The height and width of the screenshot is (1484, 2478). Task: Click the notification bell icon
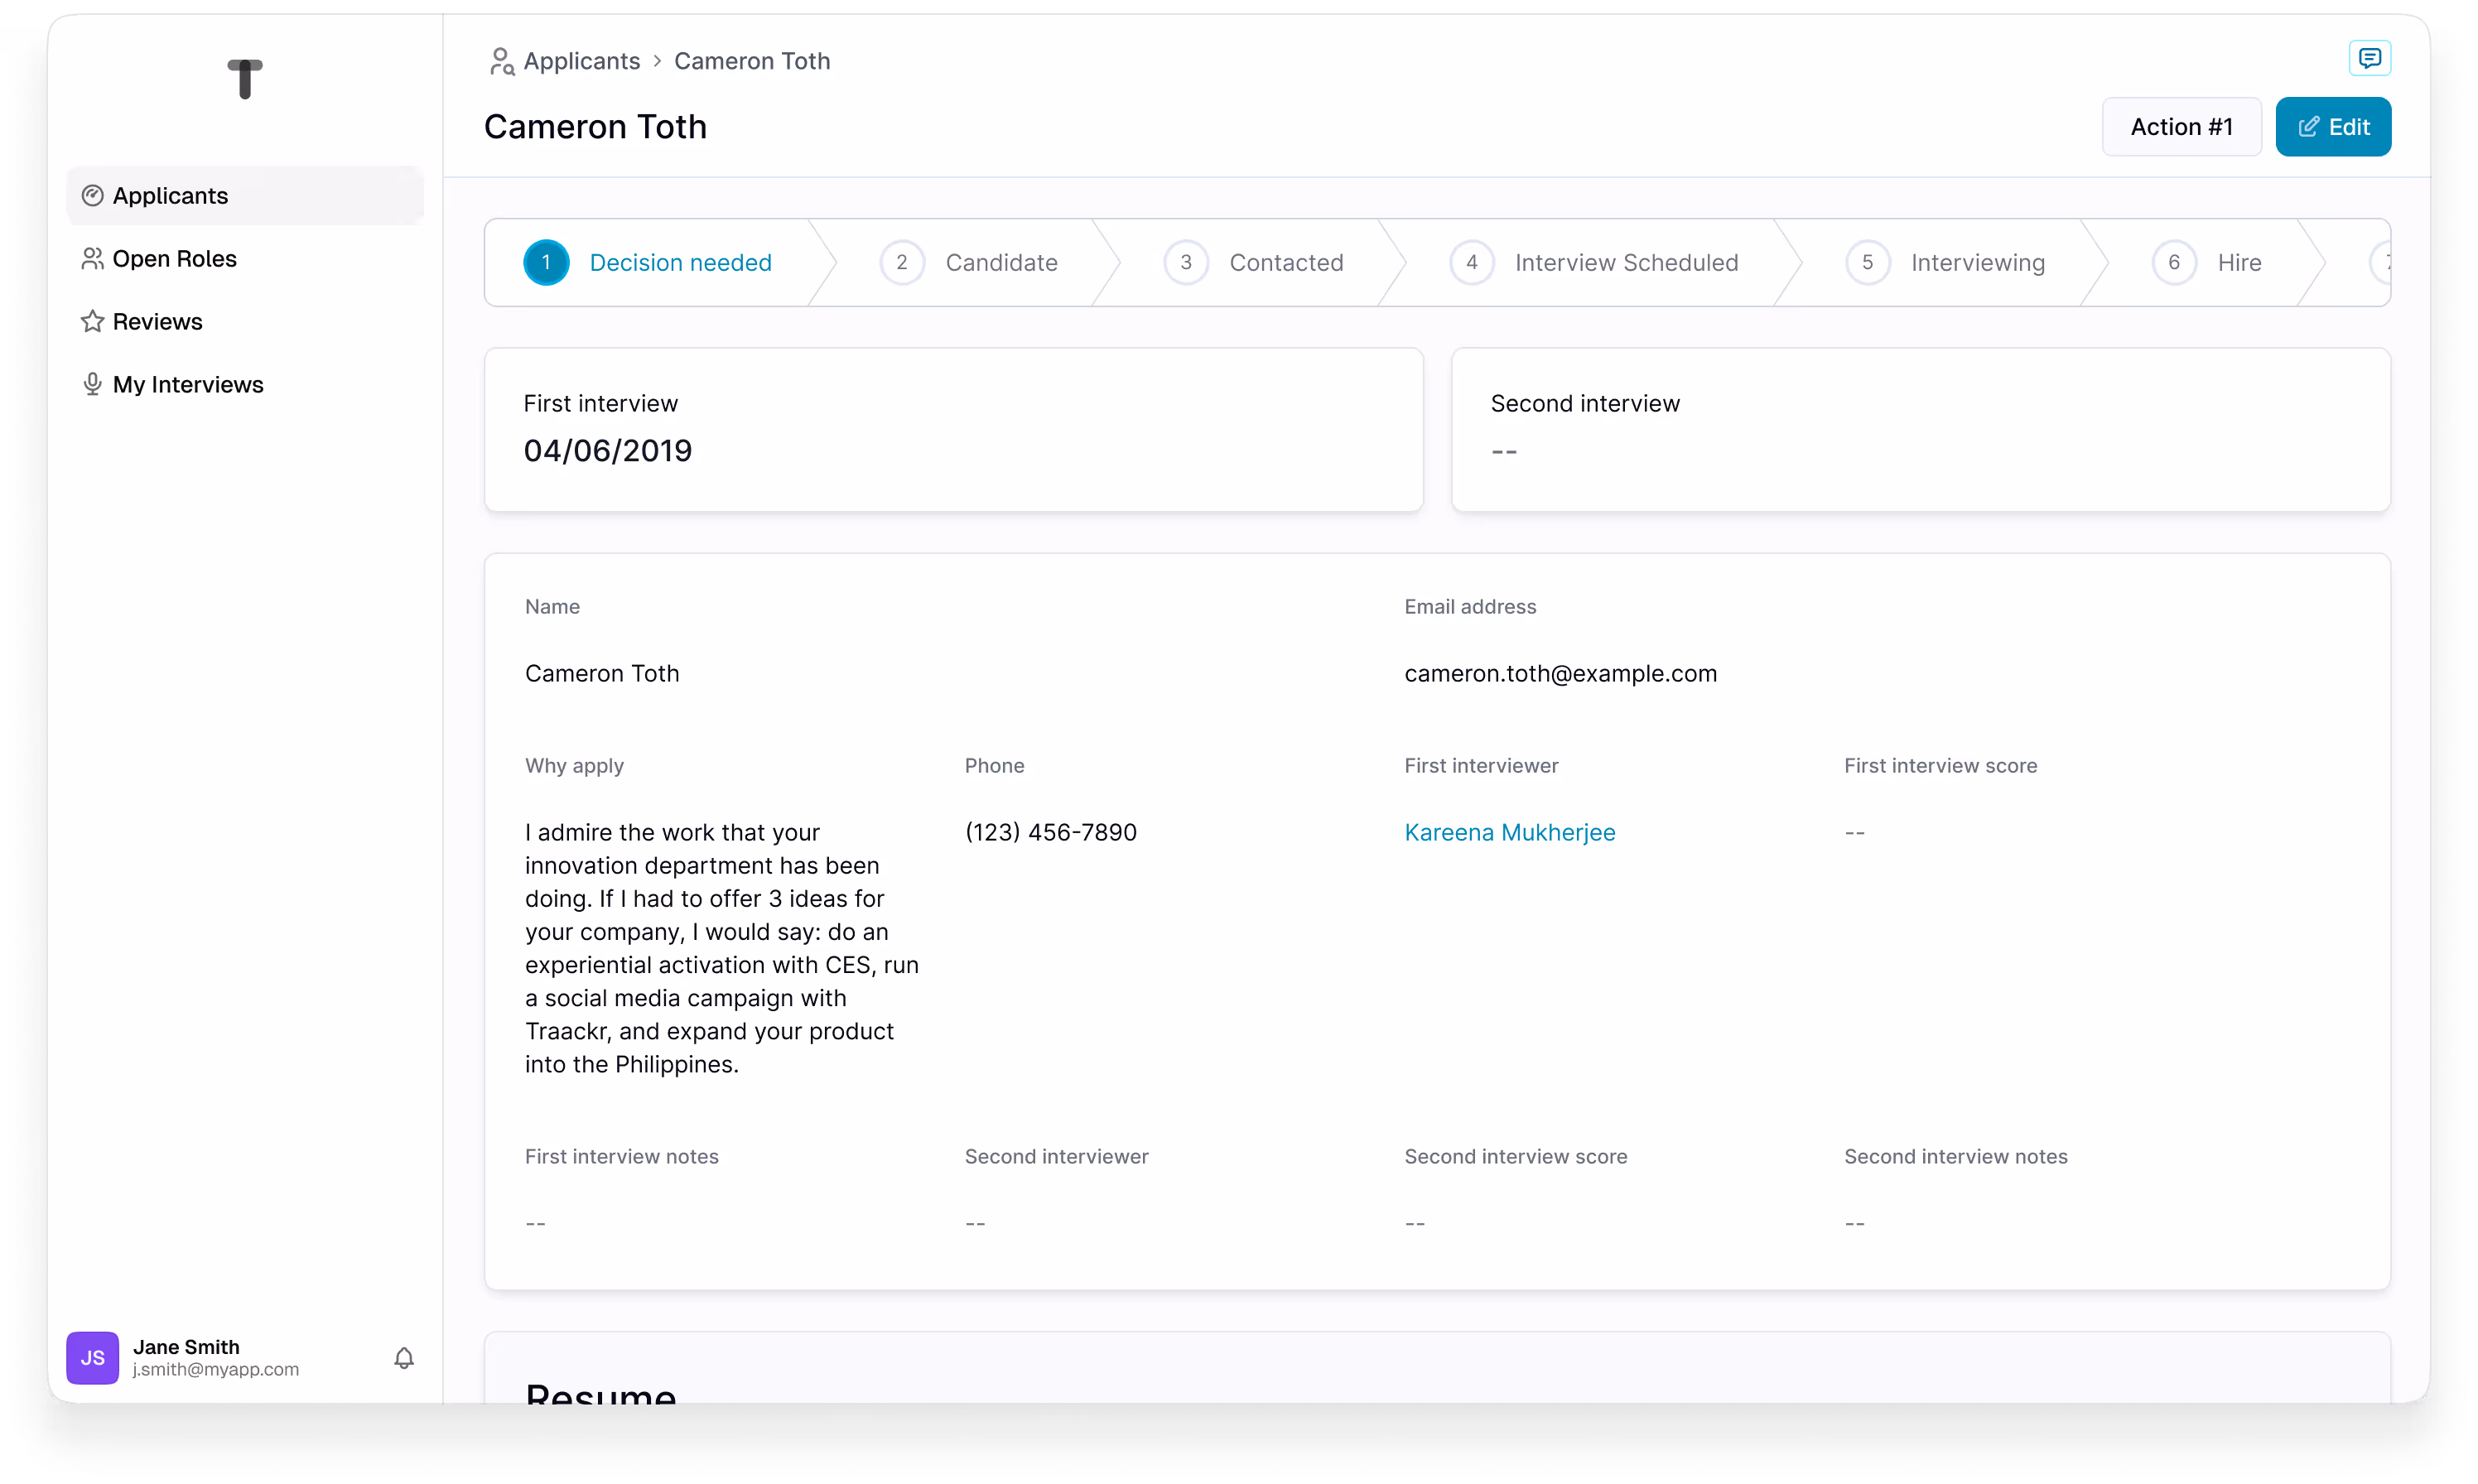[404, 1357]
